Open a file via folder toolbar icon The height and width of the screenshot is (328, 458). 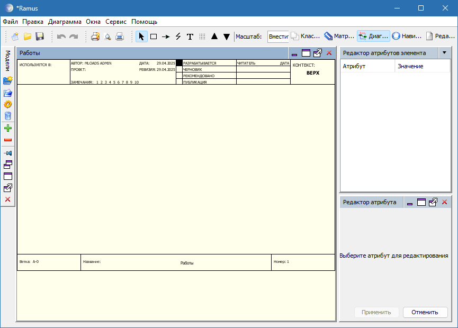coord(28,37)
